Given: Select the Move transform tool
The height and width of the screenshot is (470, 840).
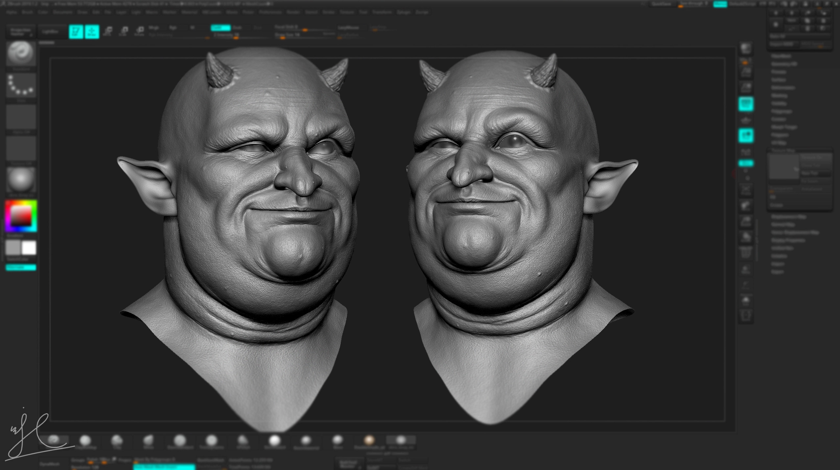Looking at the screenshot, I should 107,31.
